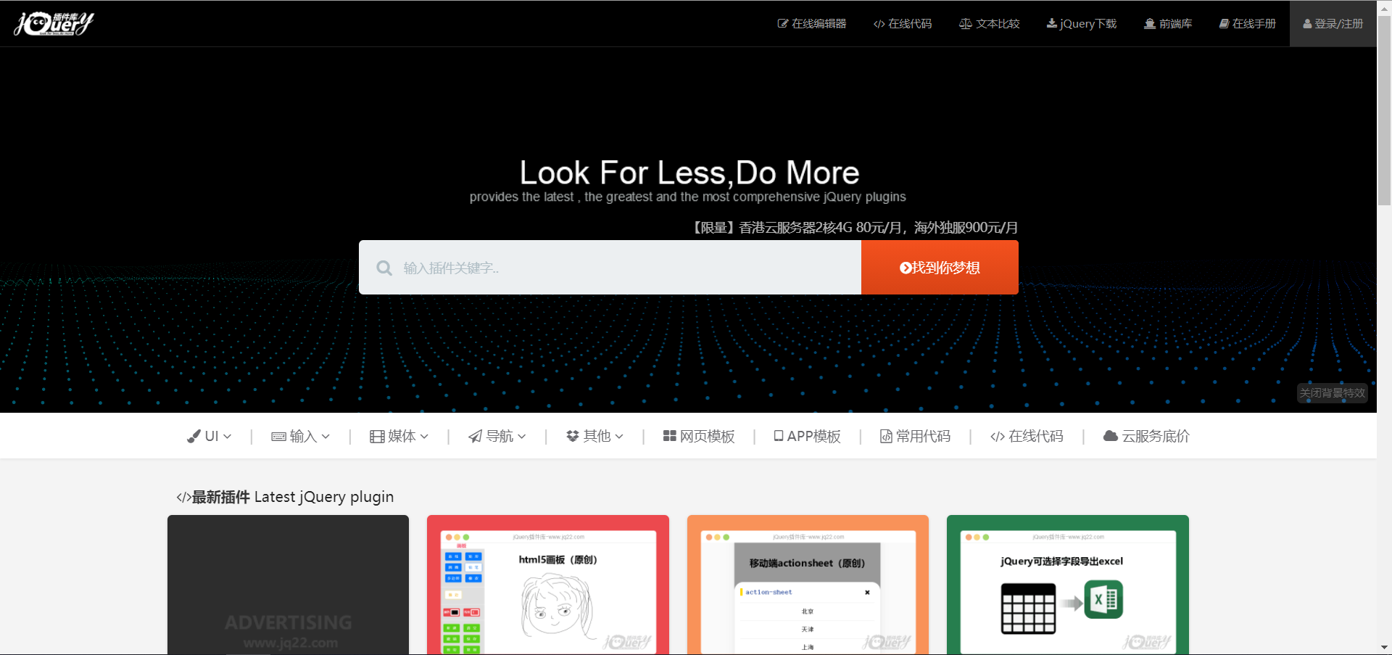Expand the 媒体 dropdown chevron
The width and height of the screenshot is (1392, 655).
[424, 437]
